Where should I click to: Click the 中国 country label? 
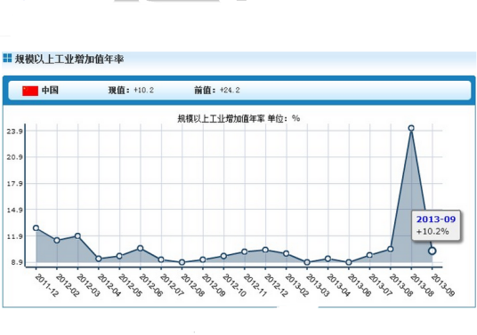point(50,91)
